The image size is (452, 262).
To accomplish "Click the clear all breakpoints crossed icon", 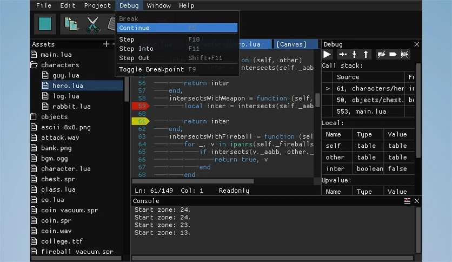I will coord(404,54).
